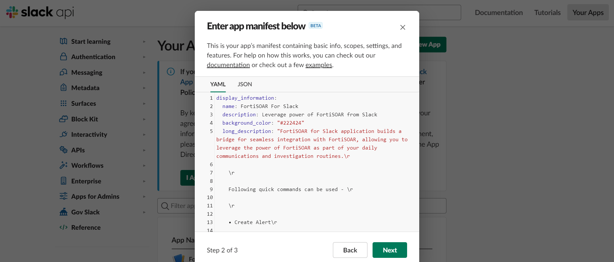Click the Messaging chat bubble icon
The width and height of the screenshot is (614, 262).
63,72
